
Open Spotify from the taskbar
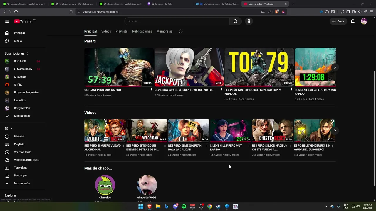tap(184, 206)
